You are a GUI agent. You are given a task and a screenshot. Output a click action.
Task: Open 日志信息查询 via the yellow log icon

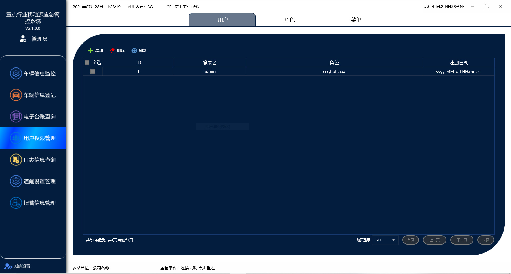[x=16, y=160]
